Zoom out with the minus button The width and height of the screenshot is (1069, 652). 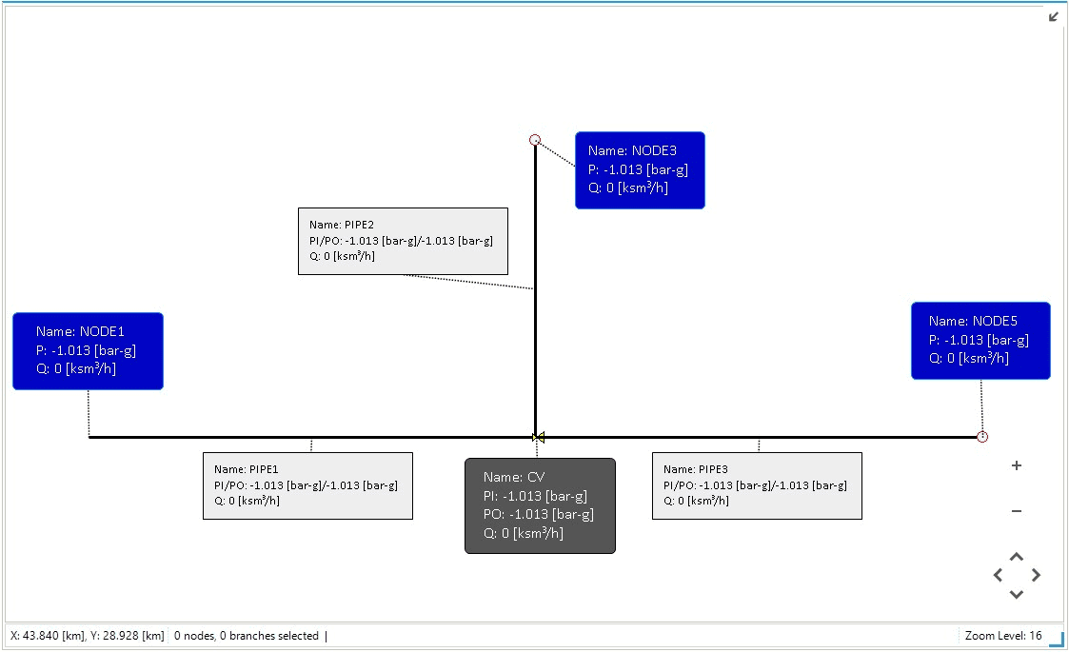1017,511
